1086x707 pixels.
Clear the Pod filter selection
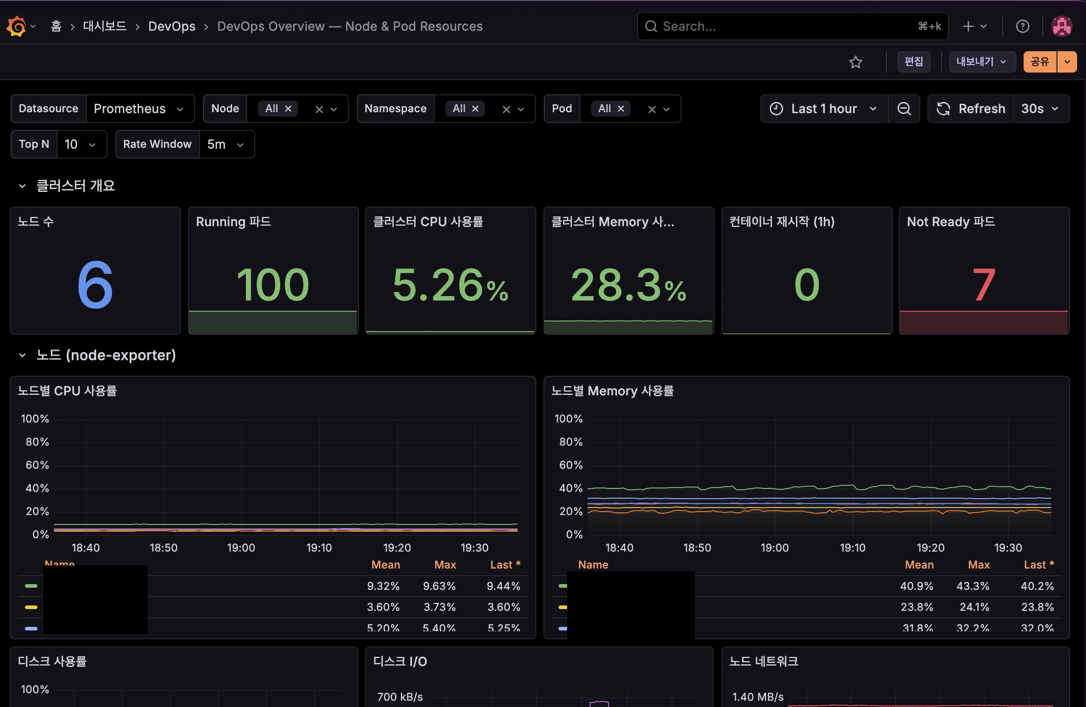pyautogui.click(x=652, y=109)
